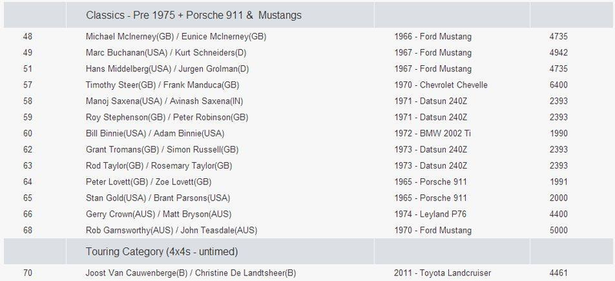Click the 1970 Chevrolet Chevelle car cell
The width and height of the screenshot is (615, 281).
click(440, 85)
